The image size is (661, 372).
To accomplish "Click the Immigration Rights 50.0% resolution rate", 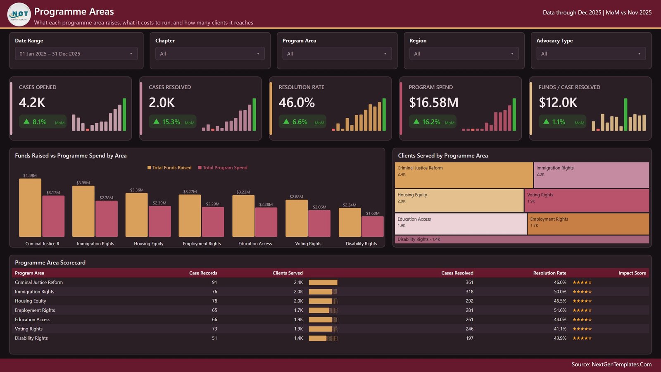I will pyautogui.click(x=560, y=292).
